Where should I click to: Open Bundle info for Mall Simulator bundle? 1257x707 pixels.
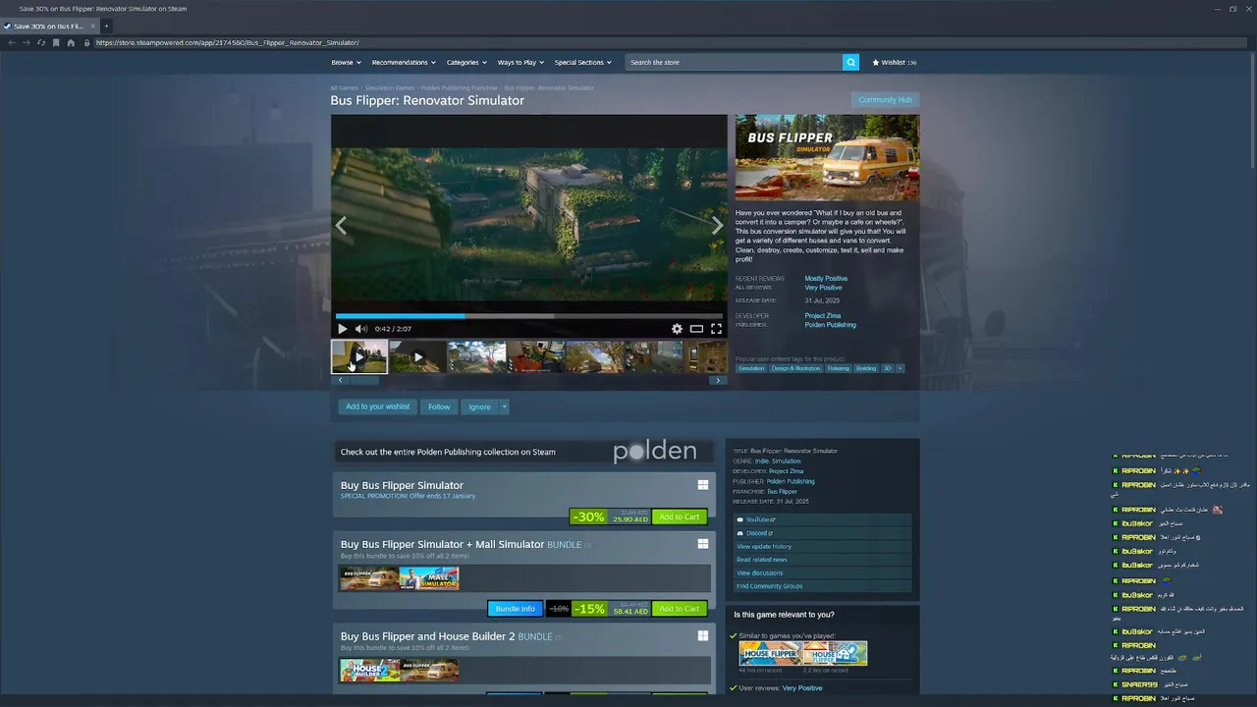click(515, 609)
